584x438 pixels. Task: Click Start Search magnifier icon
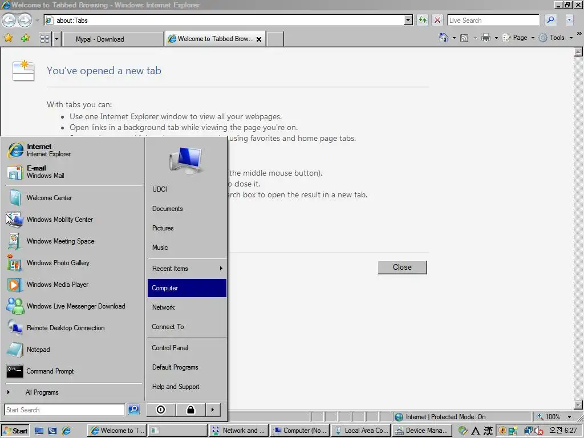tap(133, 409)
